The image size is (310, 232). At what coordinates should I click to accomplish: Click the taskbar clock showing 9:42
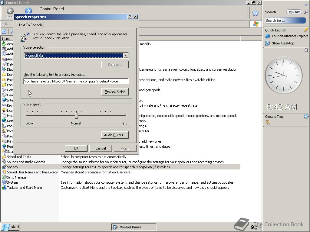tap(254, 227)
